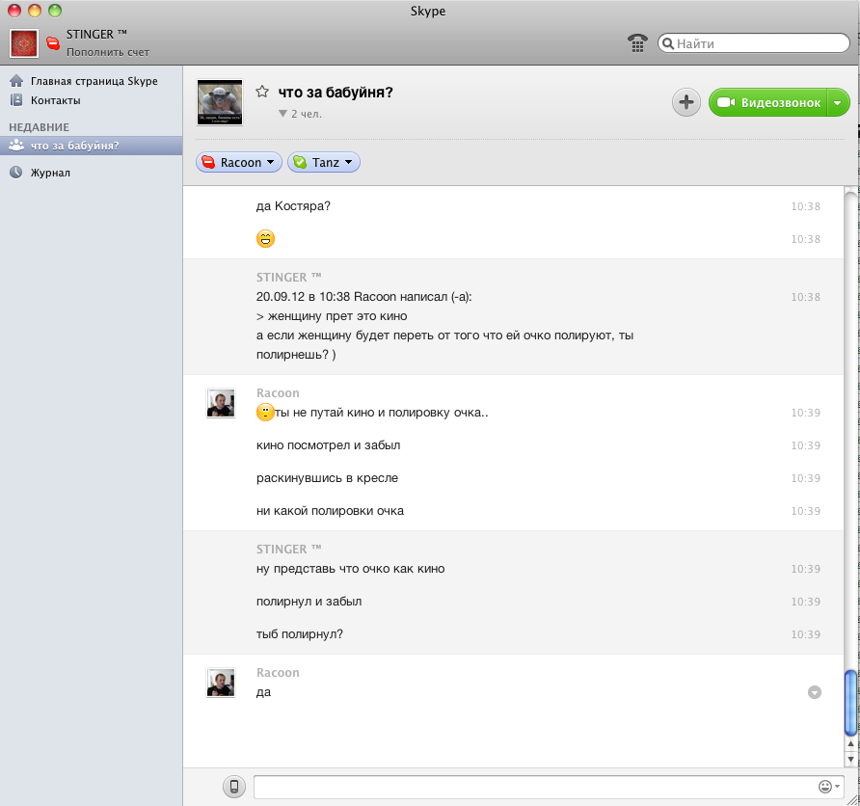Open STINGER busy status icon

coord(53,42)
